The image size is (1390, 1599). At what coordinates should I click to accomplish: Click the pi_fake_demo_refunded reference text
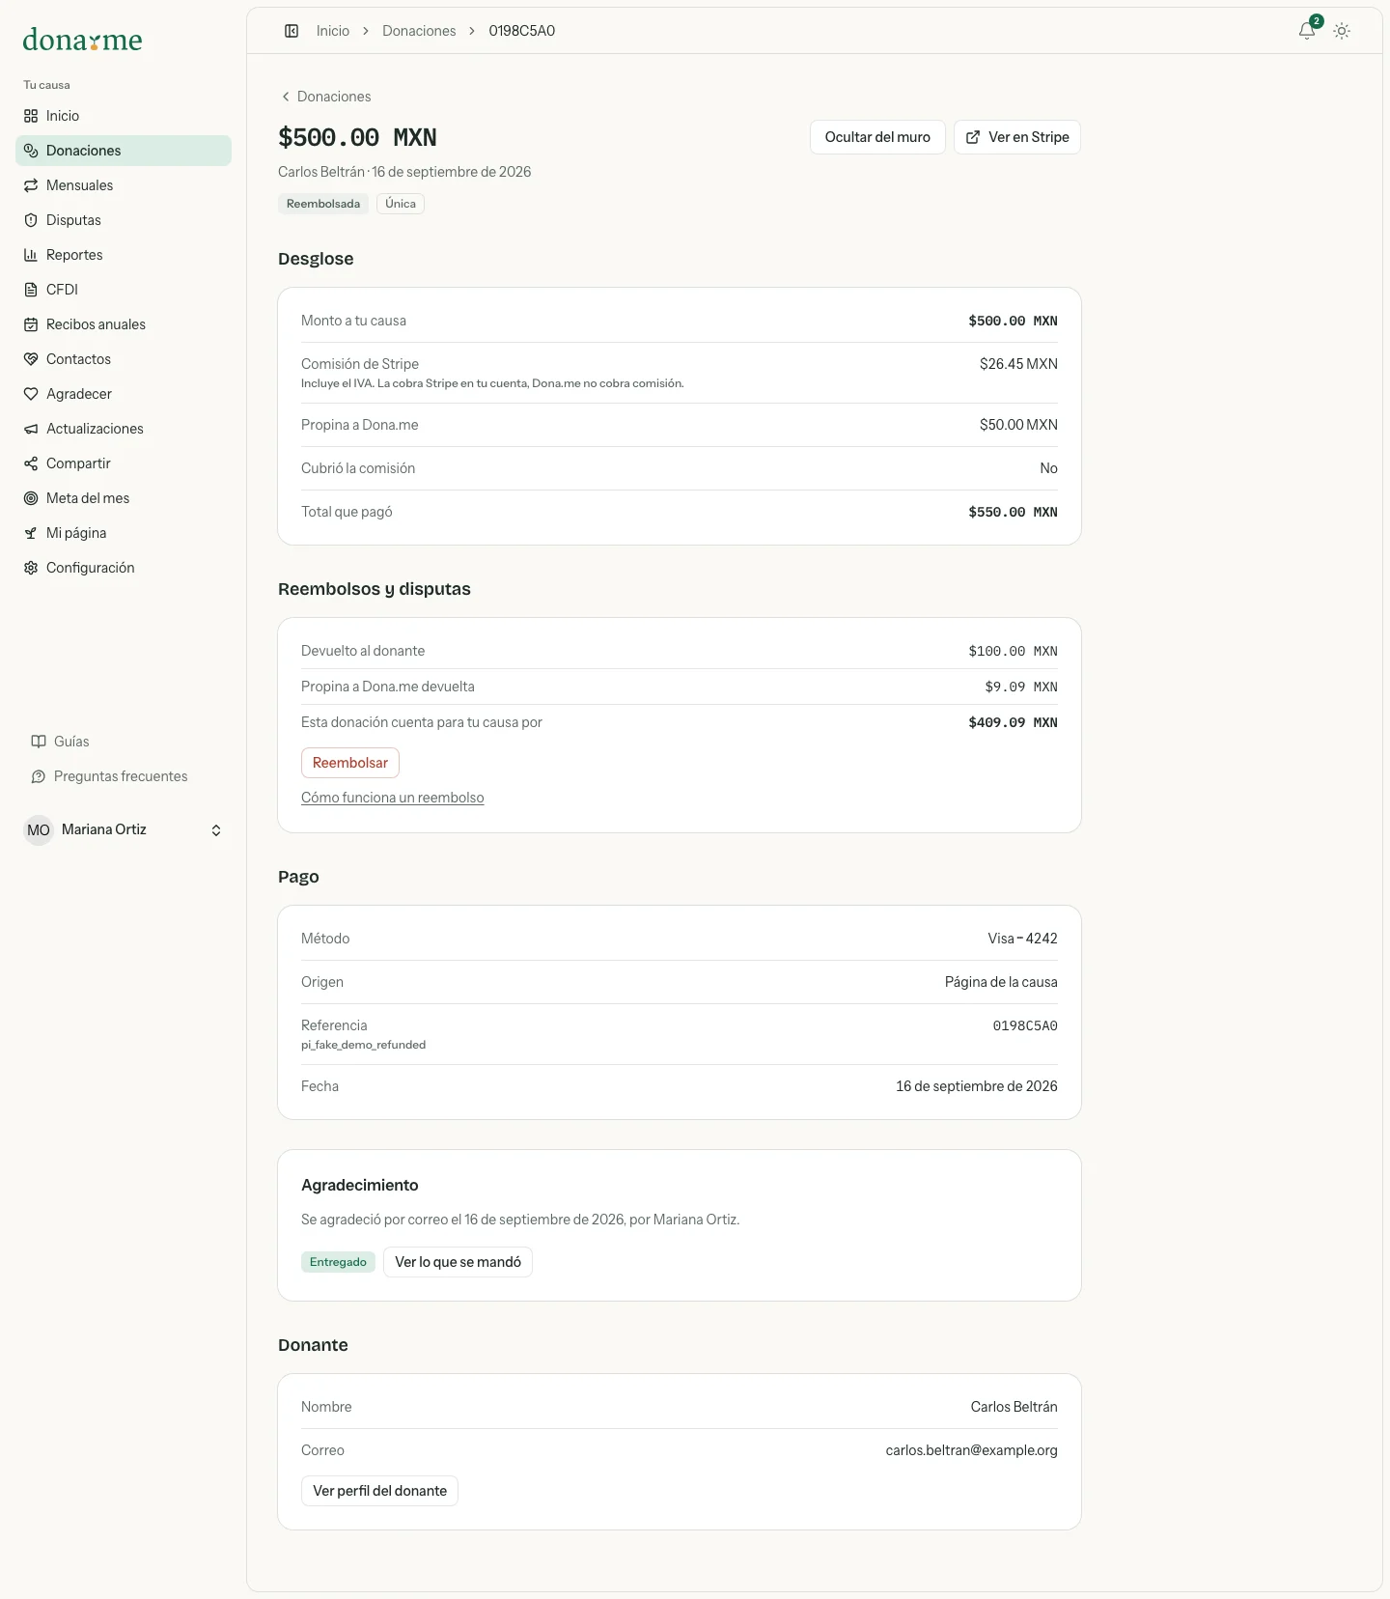tap(363, 1045)
